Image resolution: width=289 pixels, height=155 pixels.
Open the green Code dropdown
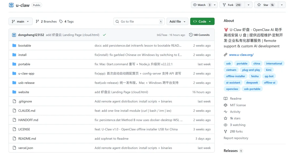point(202,22)
